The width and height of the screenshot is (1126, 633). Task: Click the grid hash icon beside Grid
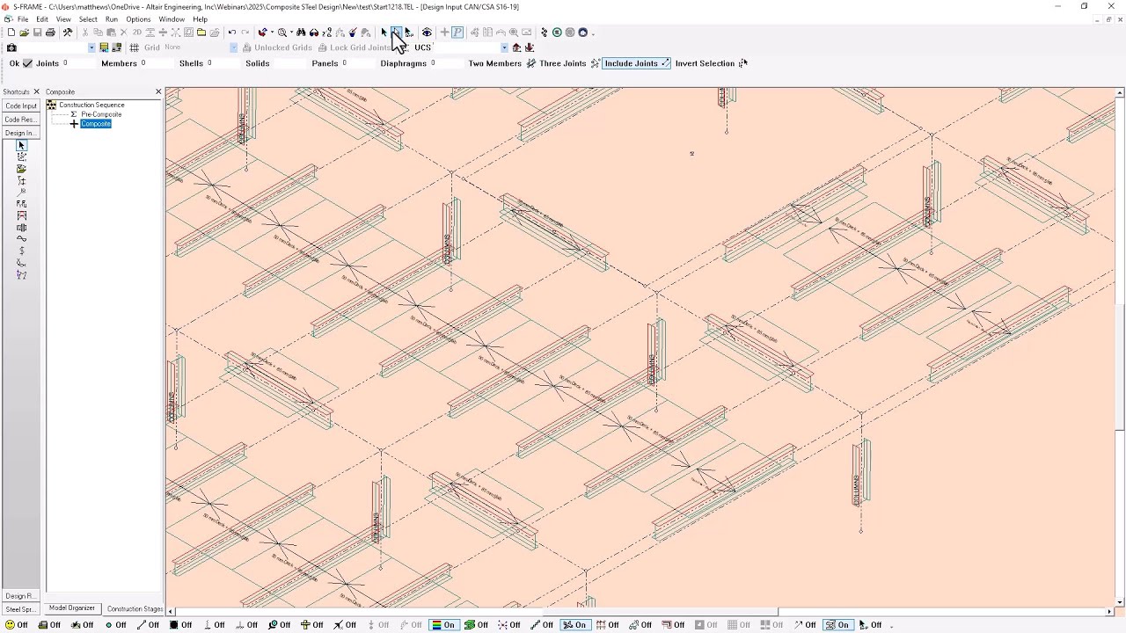[x=135, y=47]
